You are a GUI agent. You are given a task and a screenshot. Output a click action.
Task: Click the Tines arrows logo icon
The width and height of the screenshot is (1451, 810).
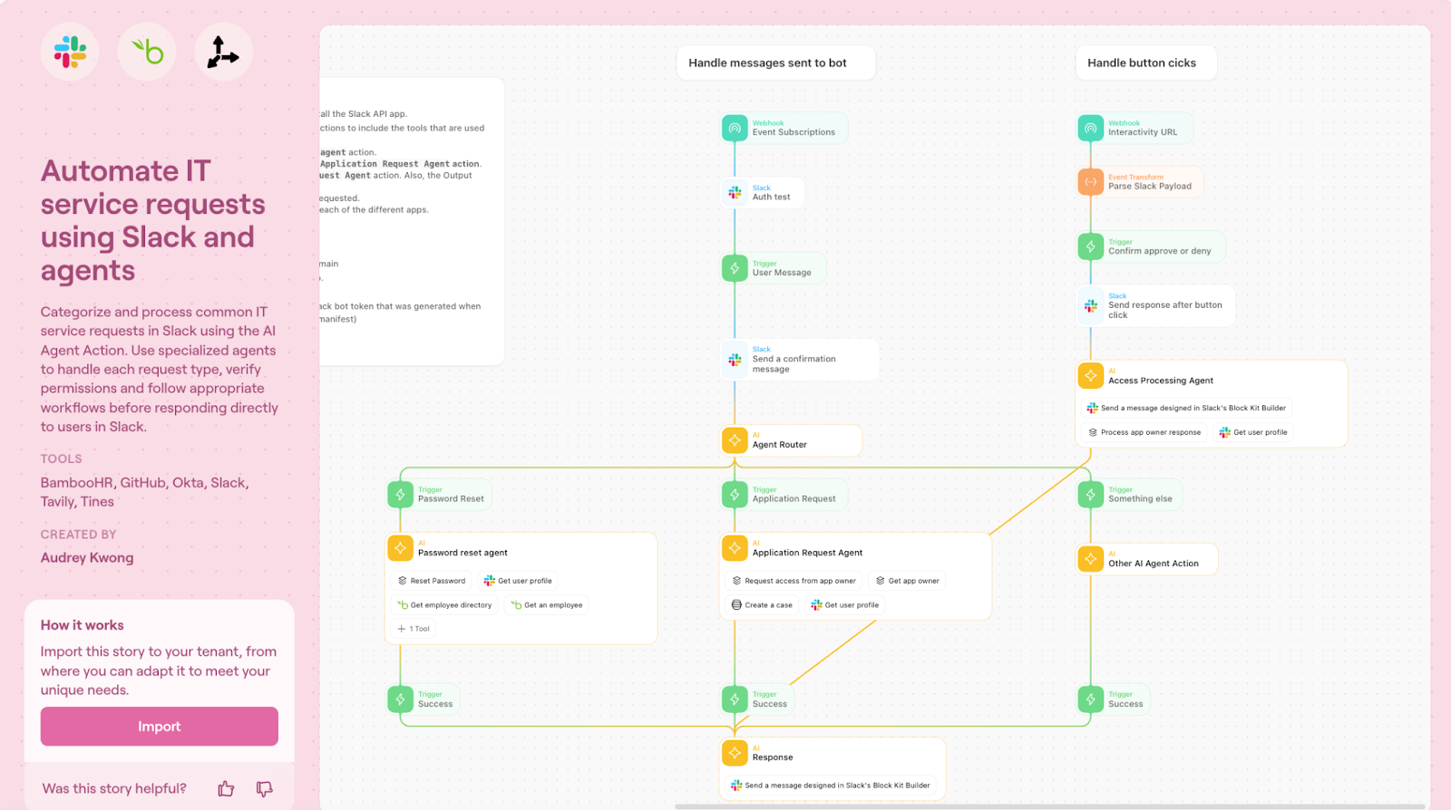(x=223, y=53)
